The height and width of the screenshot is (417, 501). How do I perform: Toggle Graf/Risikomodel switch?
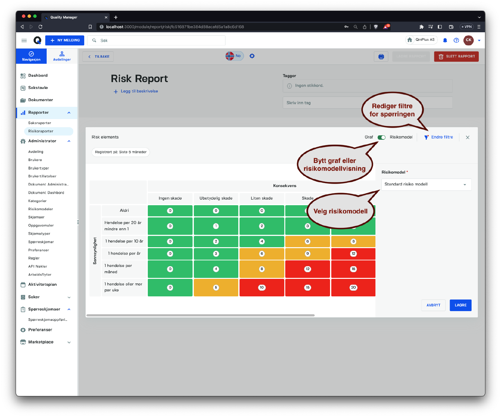click(x=381, y=137)
